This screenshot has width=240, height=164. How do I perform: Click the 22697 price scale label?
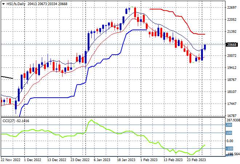(232, 8)
